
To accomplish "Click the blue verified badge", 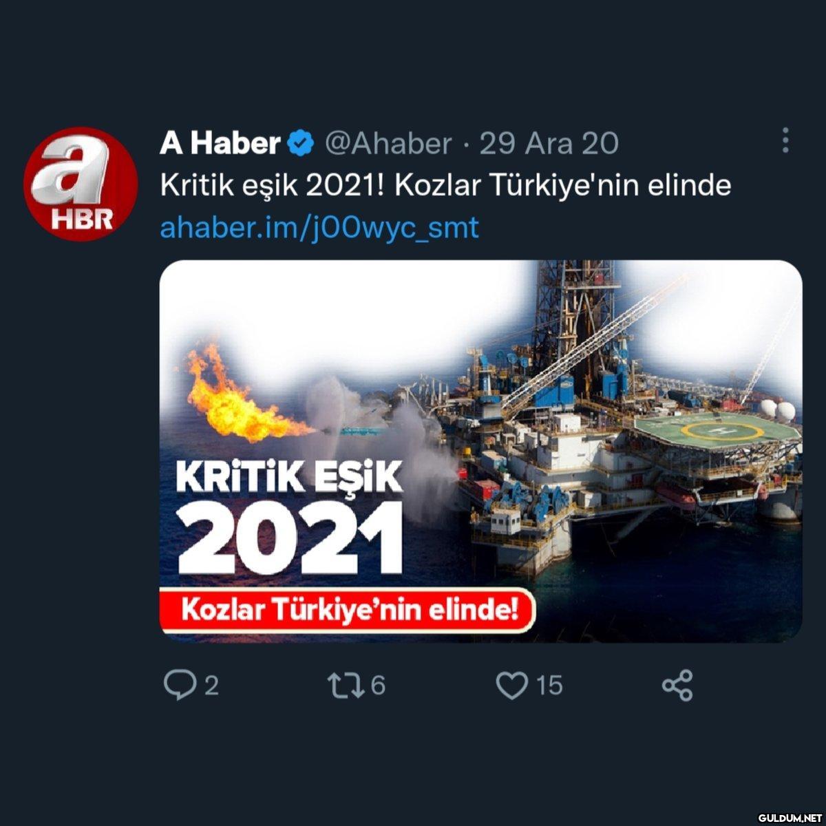I will point(301,144).
